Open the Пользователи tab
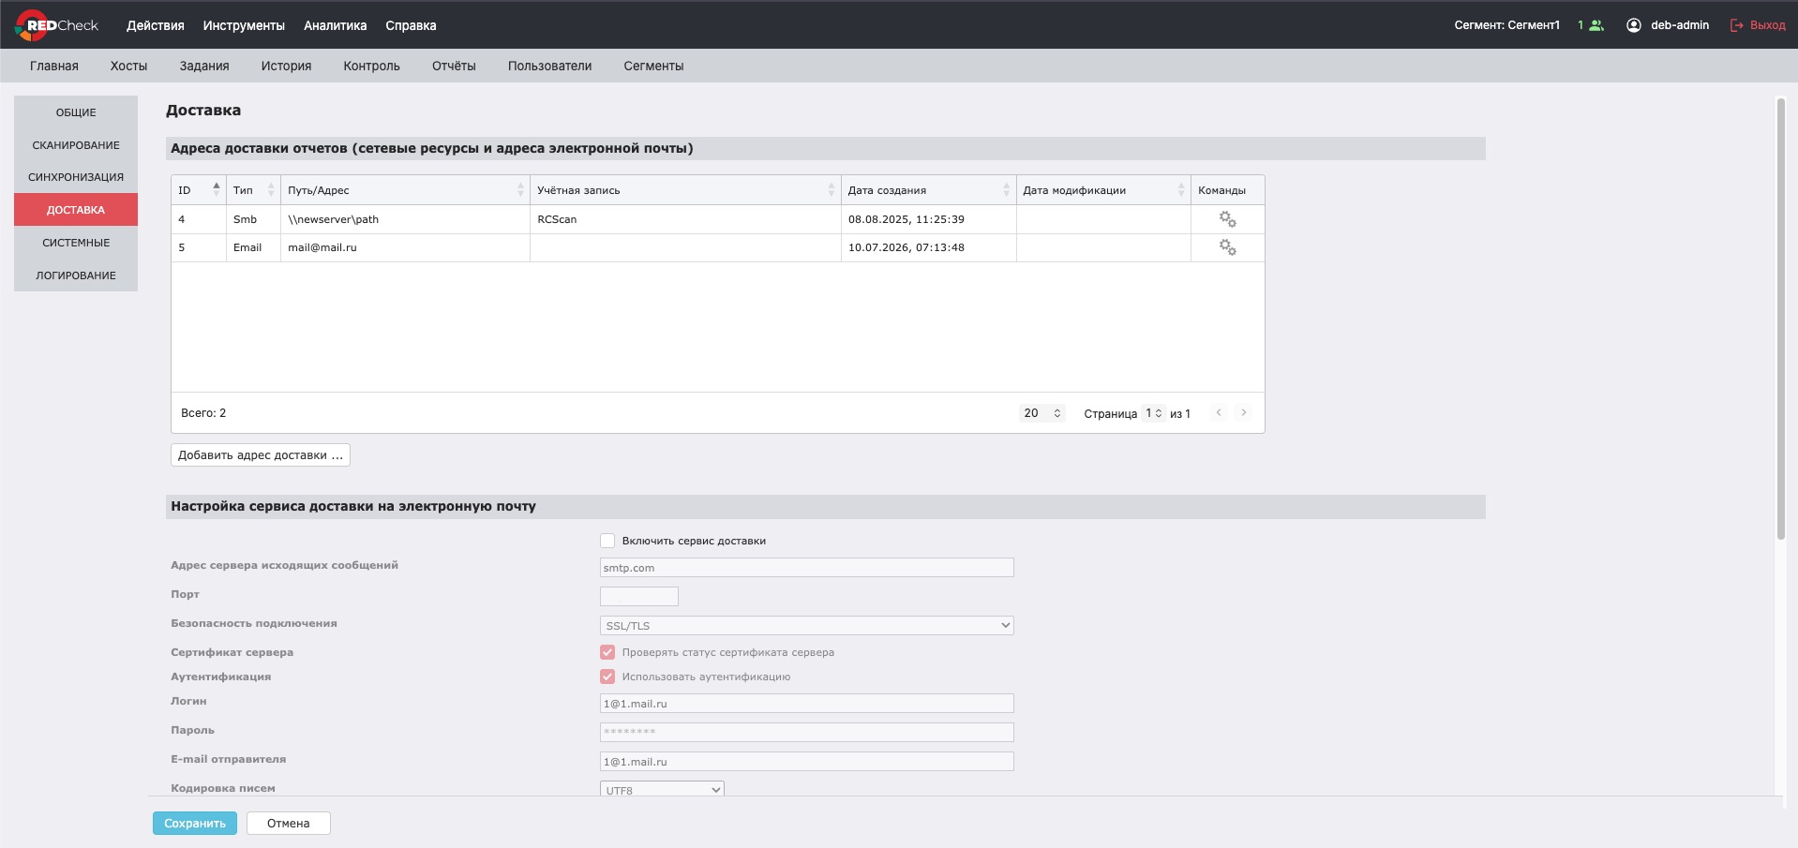1798x848 pixels. pos(549,66)
